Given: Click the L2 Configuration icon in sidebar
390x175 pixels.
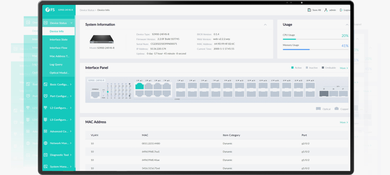Looking at the screenshot, I should (46, 108).
